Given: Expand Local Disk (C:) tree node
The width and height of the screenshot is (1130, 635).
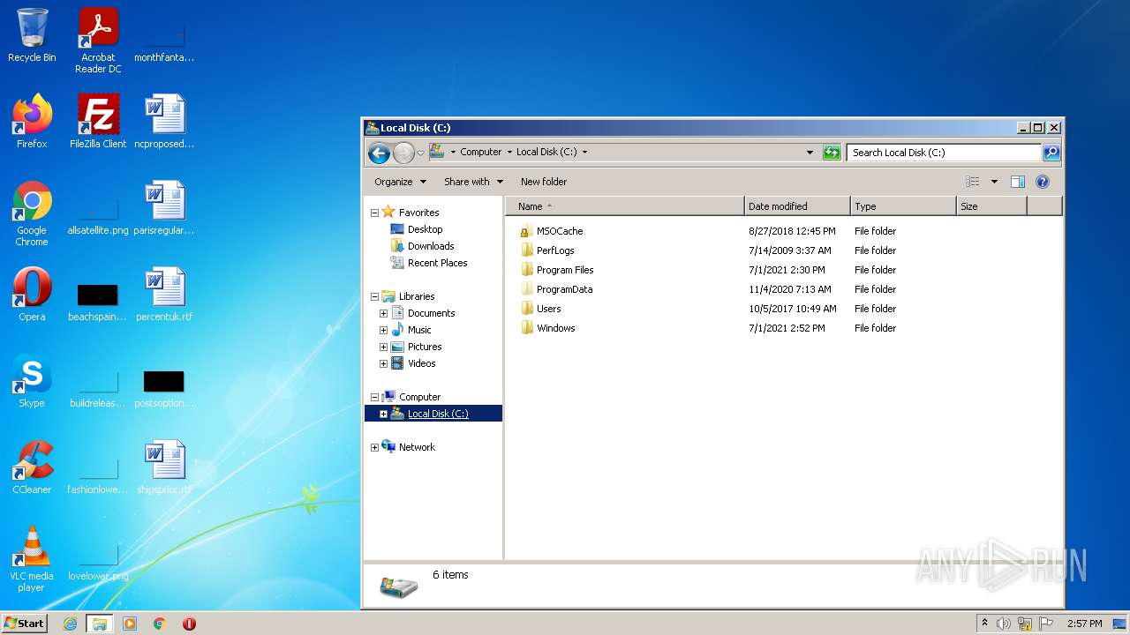Looking at the screenshot, I should pos(383,414).
